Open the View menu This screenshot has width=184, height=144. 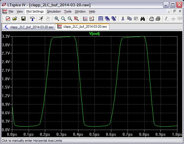[20, 11]
